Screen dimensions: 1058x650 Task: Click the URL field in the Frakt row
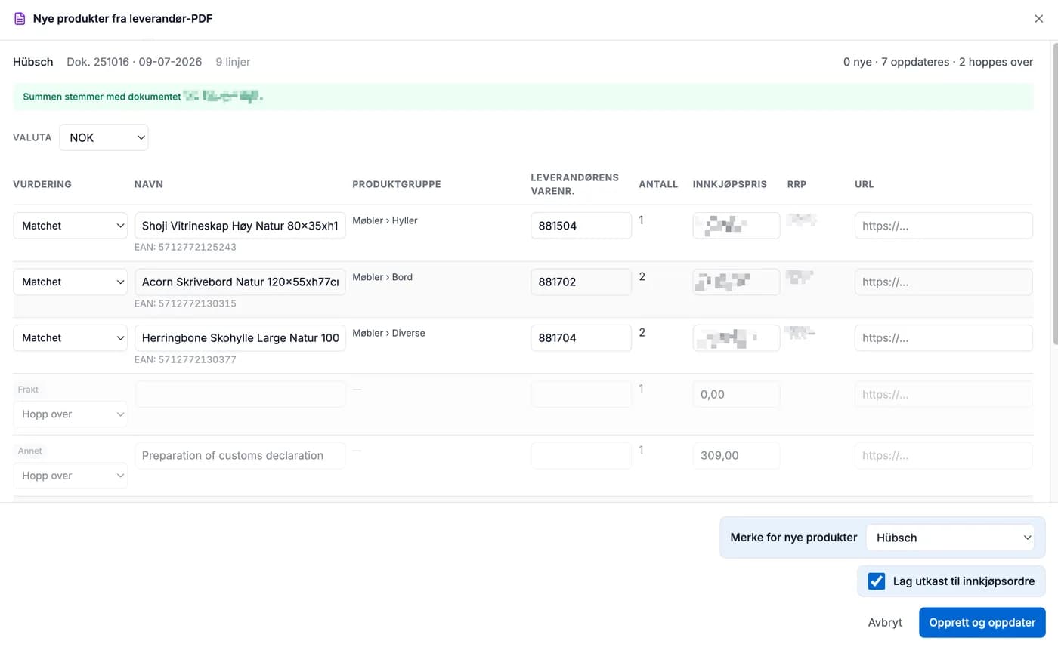[x=944, y=394]
